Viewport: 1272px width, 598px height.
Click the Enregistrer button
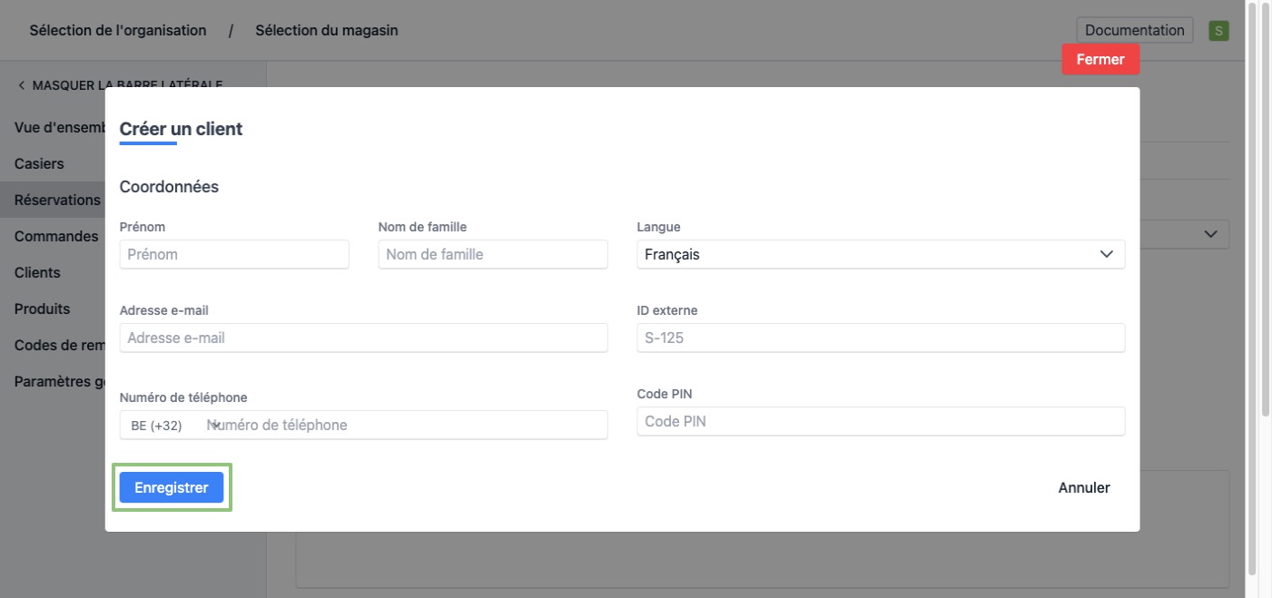click(172, 487)
